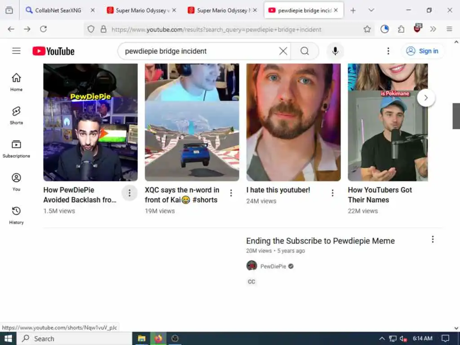
Task: Open the Extensions puzzle icon
Action: point(401,29)
